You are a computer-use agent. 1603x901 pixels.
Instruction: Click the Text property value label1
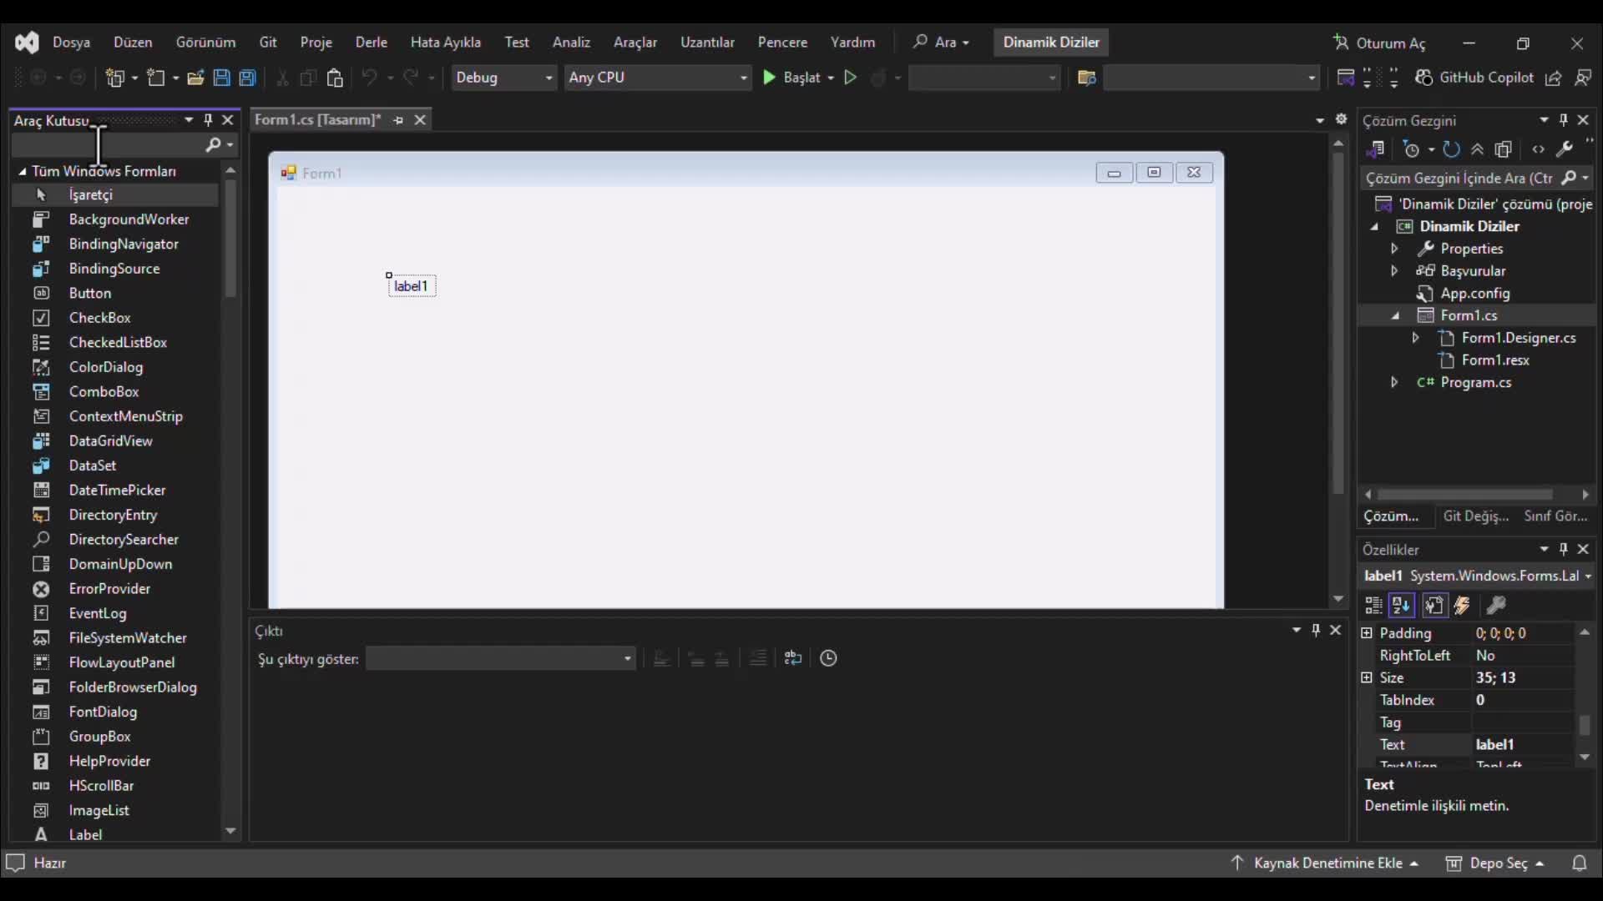coord(1524,745)
